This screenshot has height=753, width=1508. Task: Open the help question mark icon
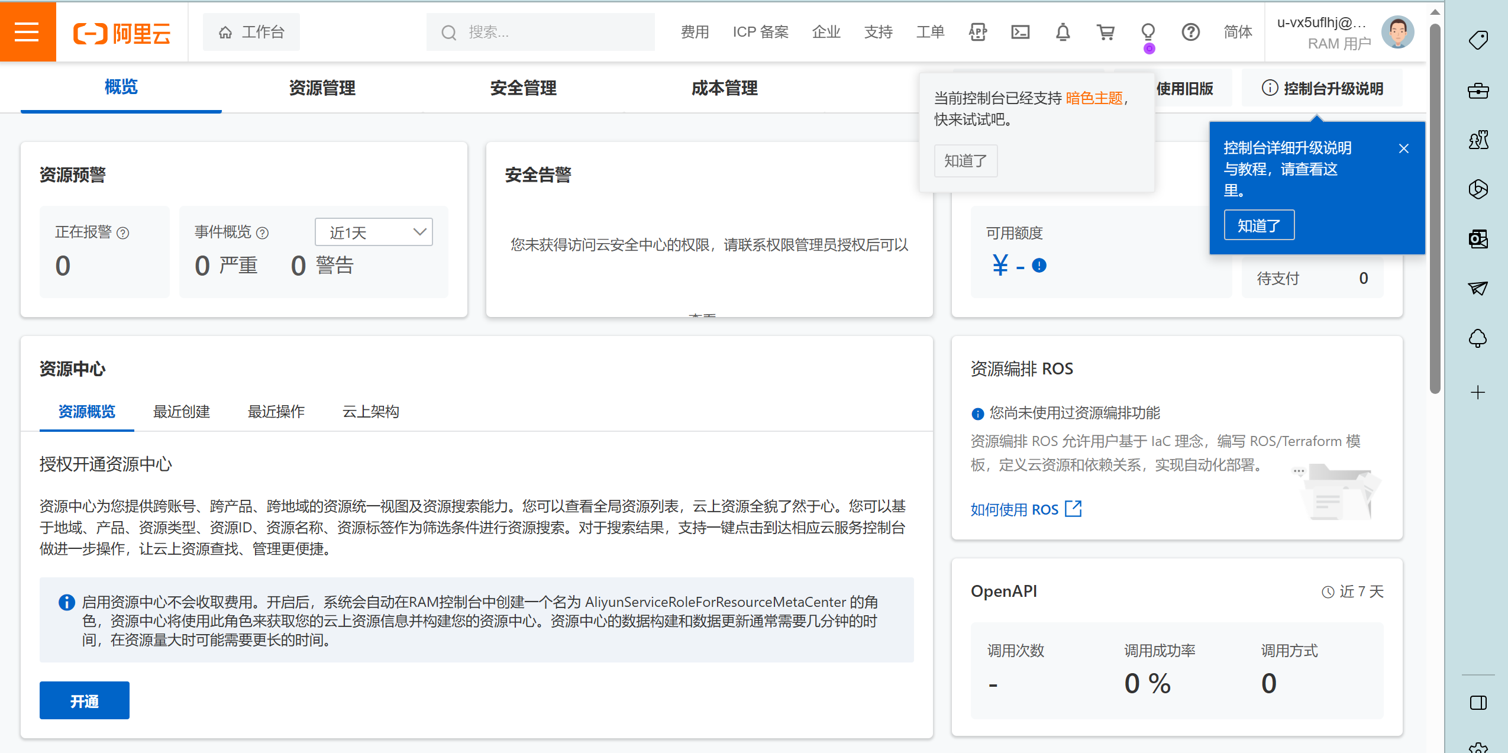coord(1190,32)
